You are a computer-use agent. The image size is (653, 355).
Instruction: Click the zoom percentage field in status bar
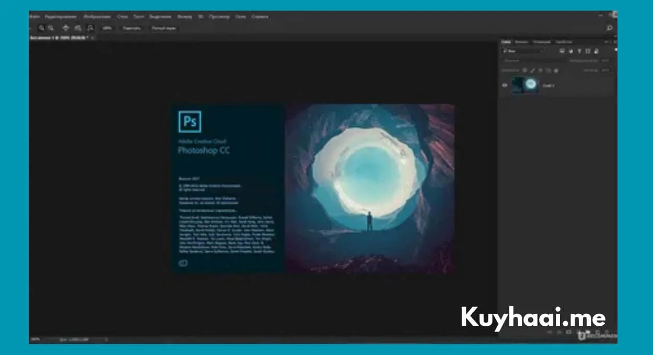tap(34, 339)
